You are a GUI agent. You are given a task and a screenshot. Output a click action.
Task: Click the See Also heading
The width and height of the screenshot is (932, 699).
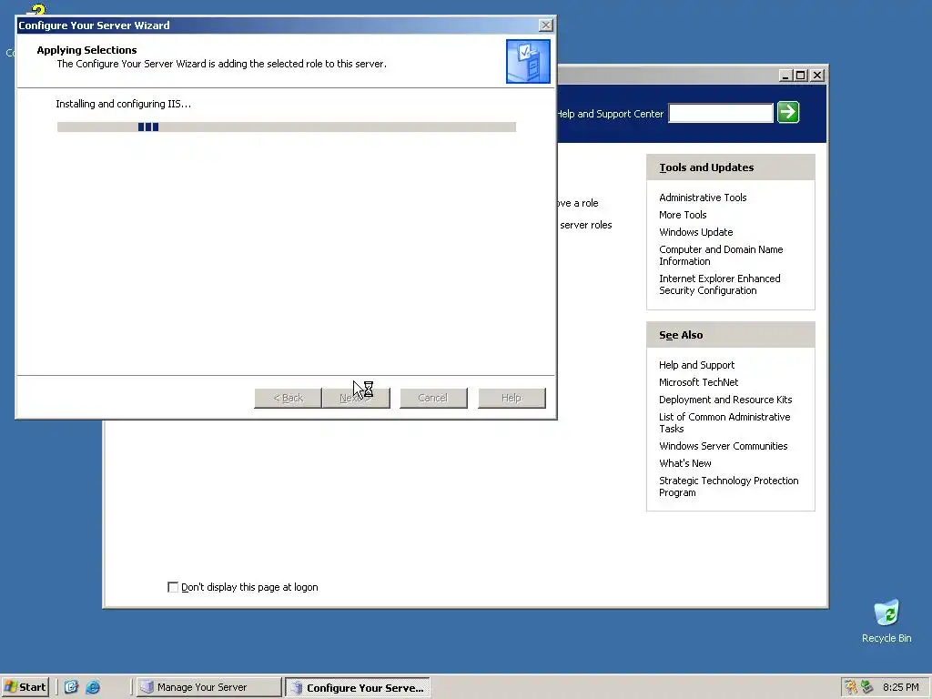tap(681, 335)
